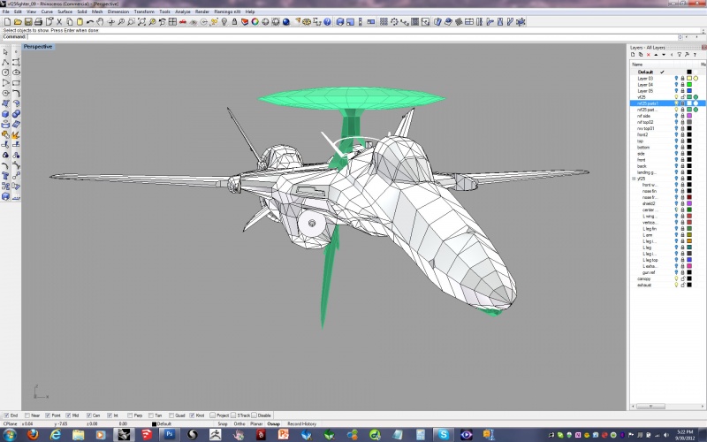Click the four-viewport layout icon

(172, 21)
